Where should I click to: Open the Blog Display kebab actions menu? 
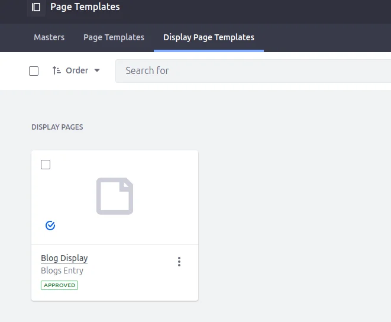click(179, 262)
